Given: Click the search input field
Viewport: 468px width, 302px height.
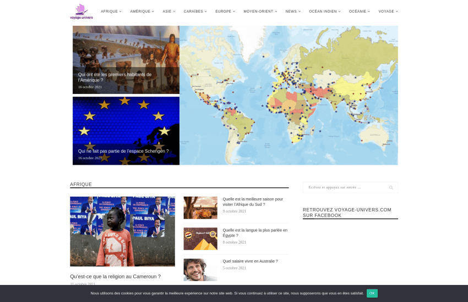Looking at the screenshot, I should coord(344,188).
